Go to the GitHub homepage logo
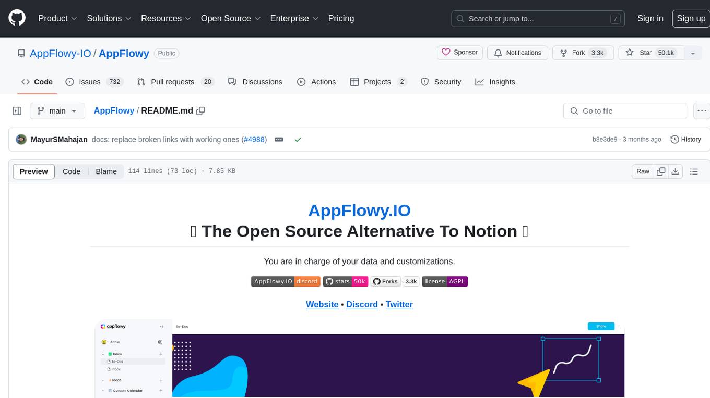Viewport: 710px width, 398px height. tap(17, 18)
